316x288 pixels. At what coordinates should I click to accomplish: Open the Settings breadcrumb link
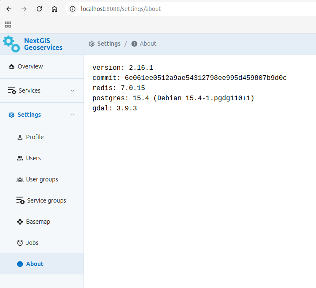point(108,44)
